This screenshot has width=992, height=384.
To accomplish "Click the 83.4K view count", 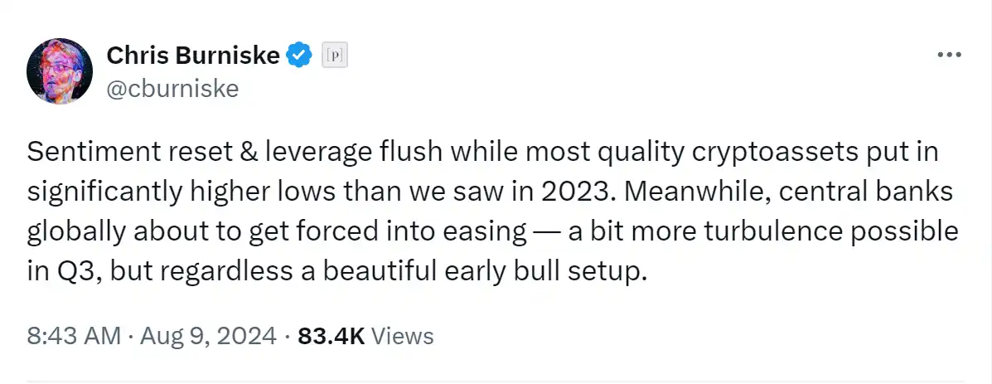I will pyautogui.click(x=331, y=336).
